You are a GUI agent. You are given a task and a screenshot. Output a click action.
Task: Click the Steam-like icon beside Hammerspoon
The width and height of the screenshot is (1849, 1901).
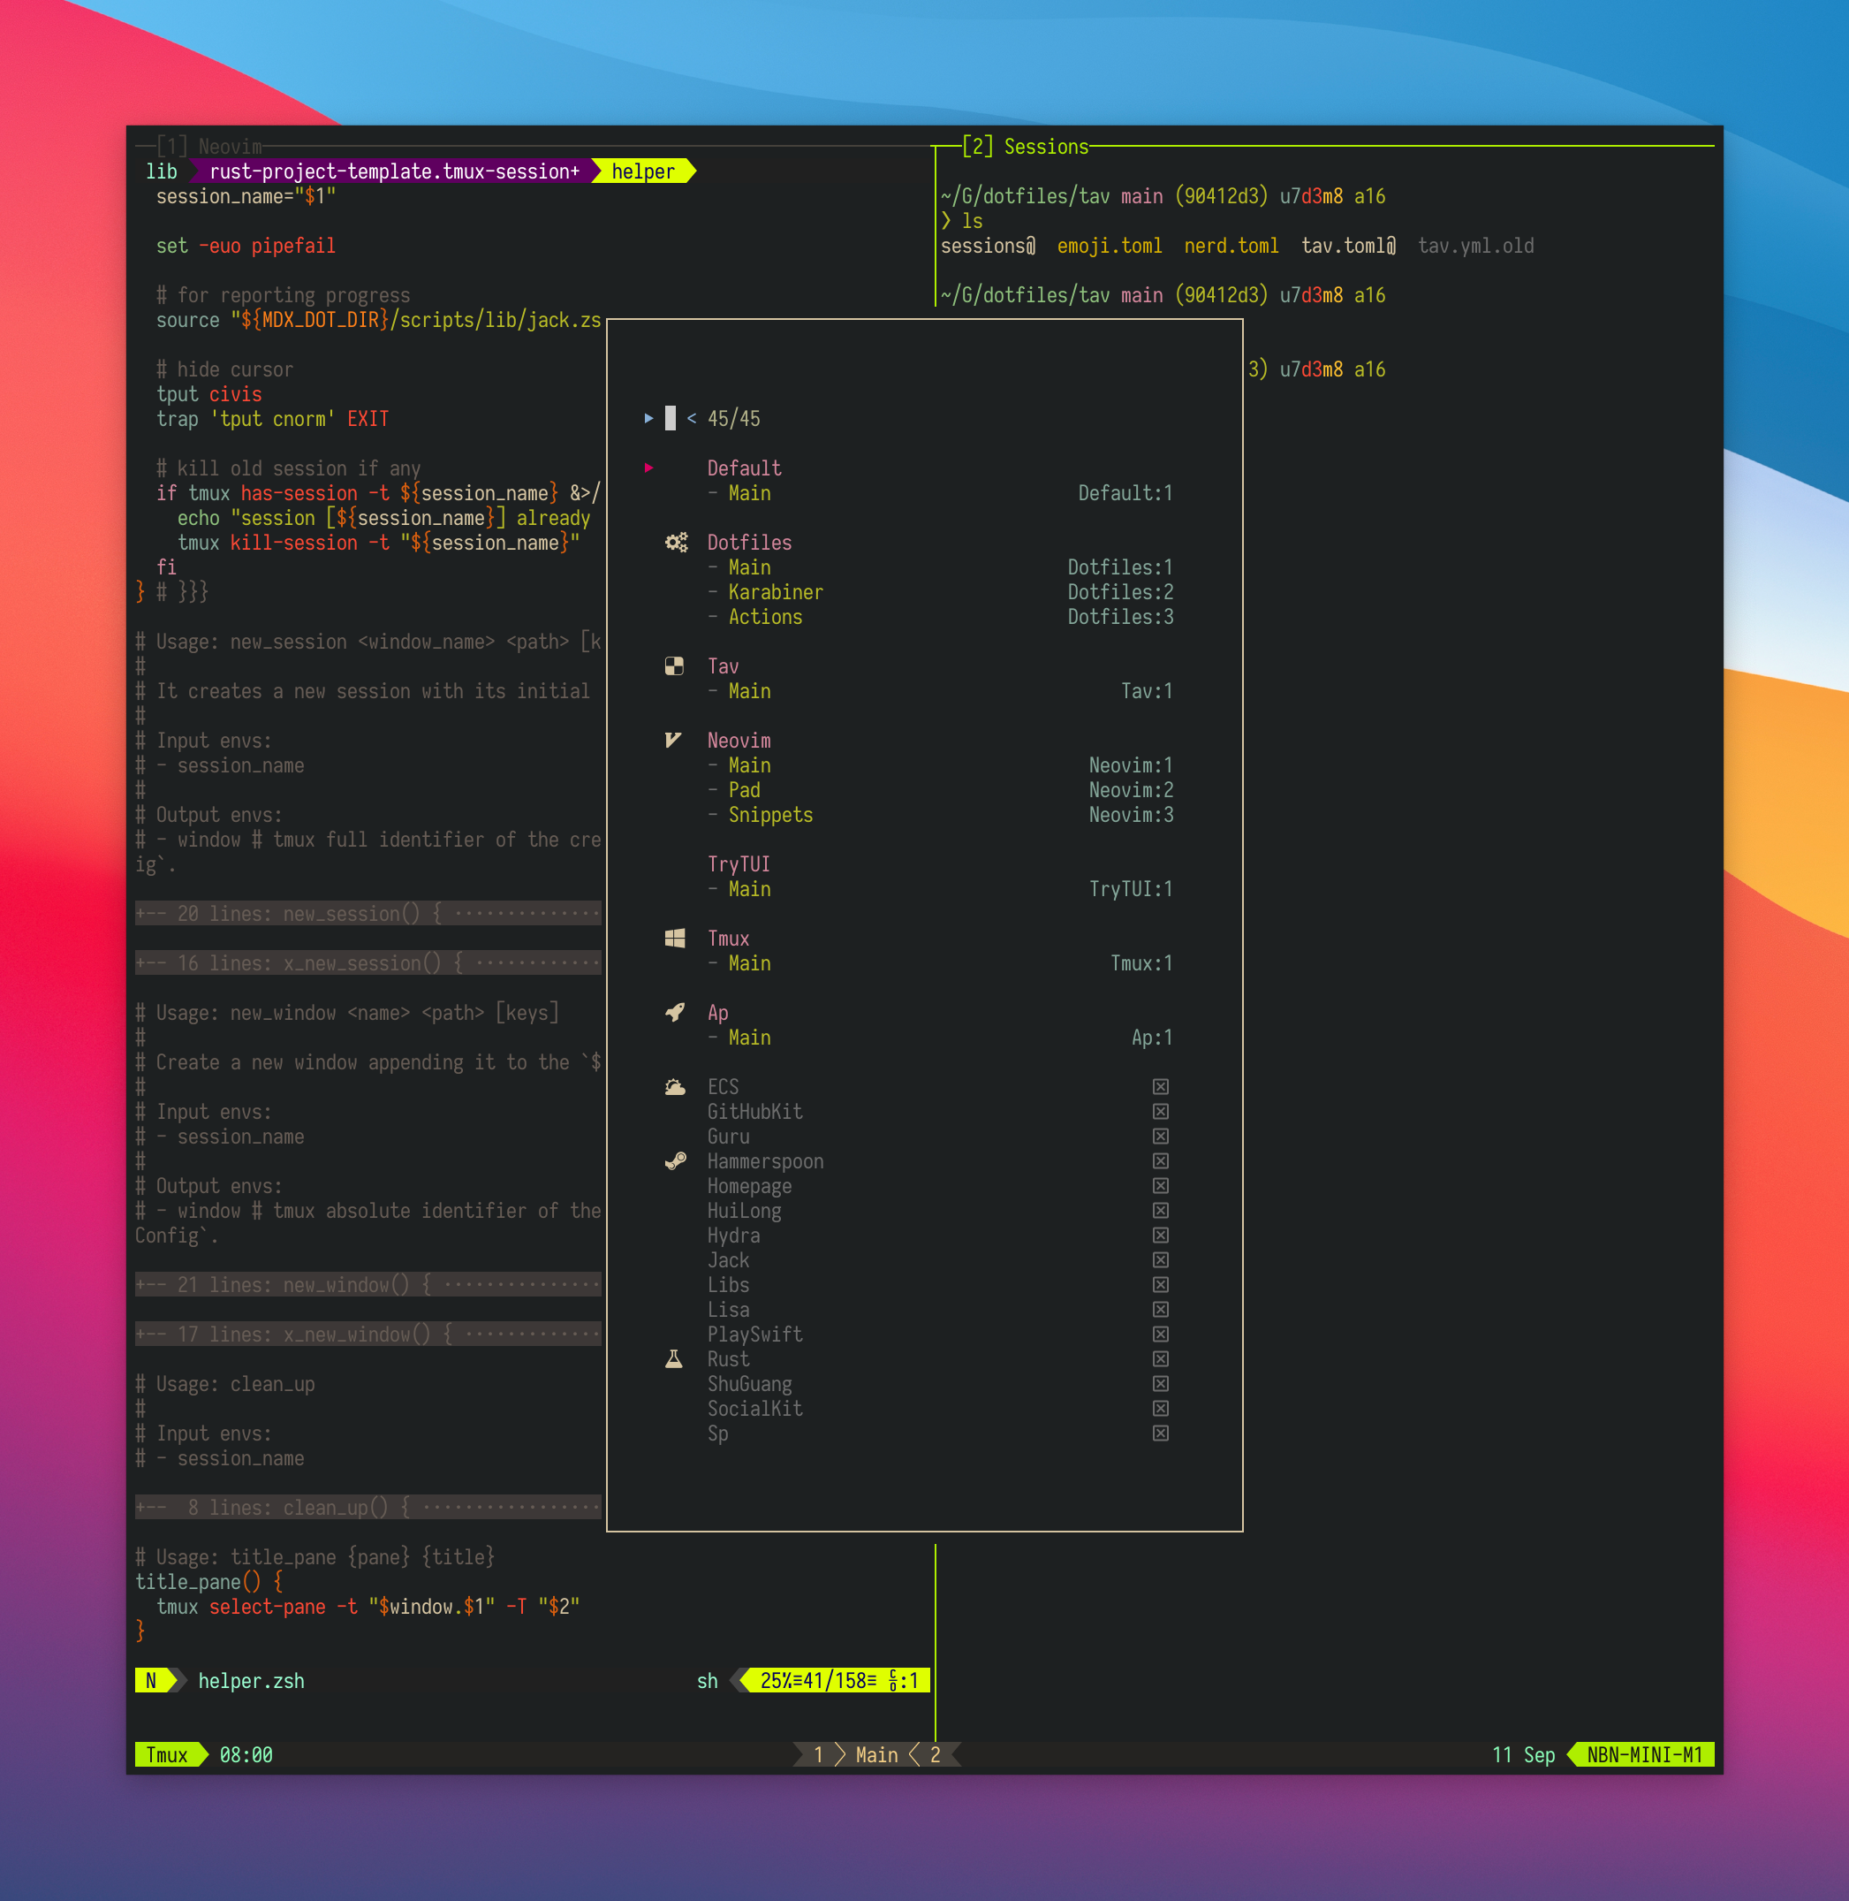(676, 1160)
